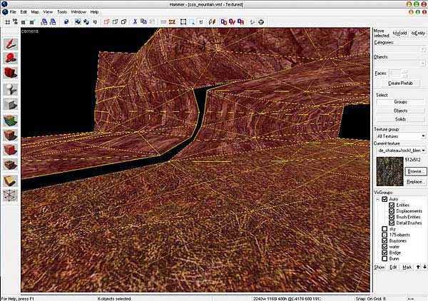
Task: Expand the Current texture combo box
Action: pos(399,150)
